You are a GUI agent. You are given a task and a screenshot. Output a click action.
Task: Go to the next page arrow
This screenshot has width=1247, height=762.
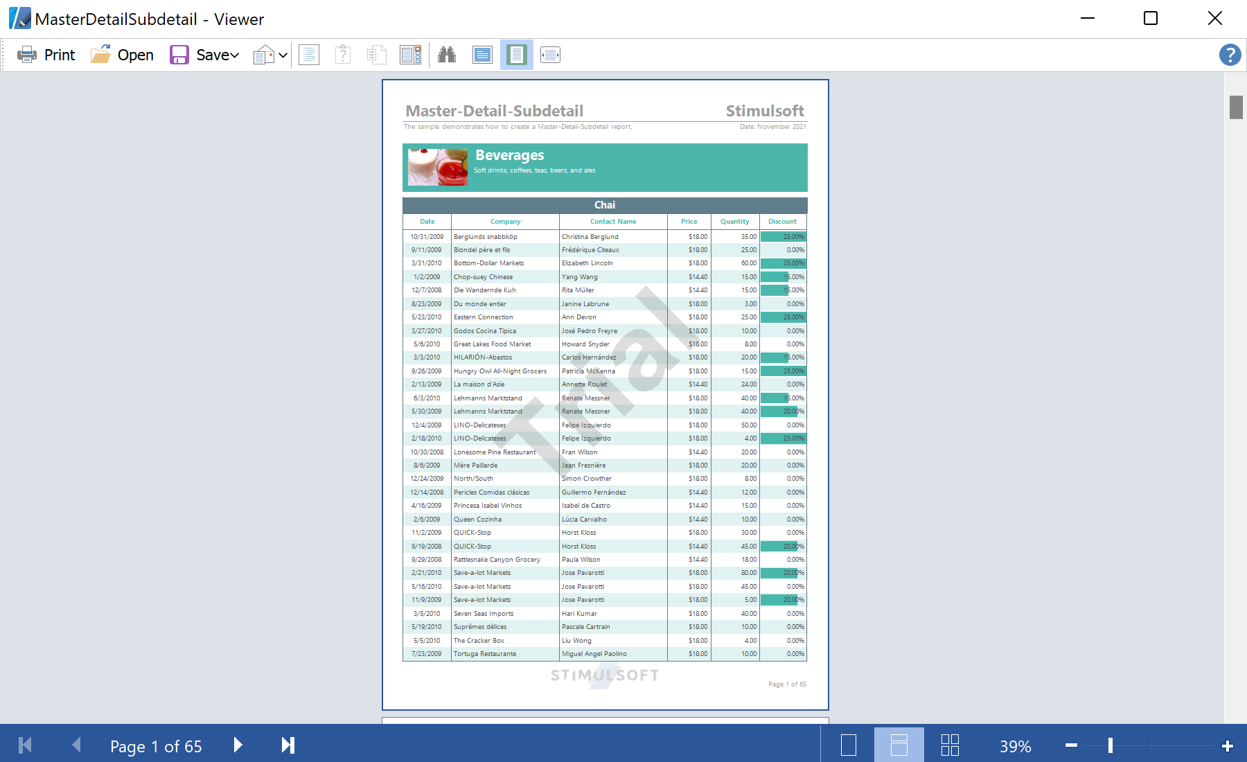(x=238, y=745)
